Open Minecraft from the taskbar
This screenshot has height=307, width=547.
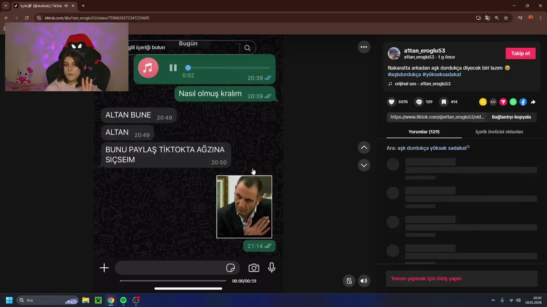click(x=98, y=300)
